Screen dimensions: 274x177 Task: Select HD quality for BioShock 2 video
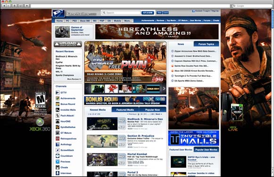(122, 121)
